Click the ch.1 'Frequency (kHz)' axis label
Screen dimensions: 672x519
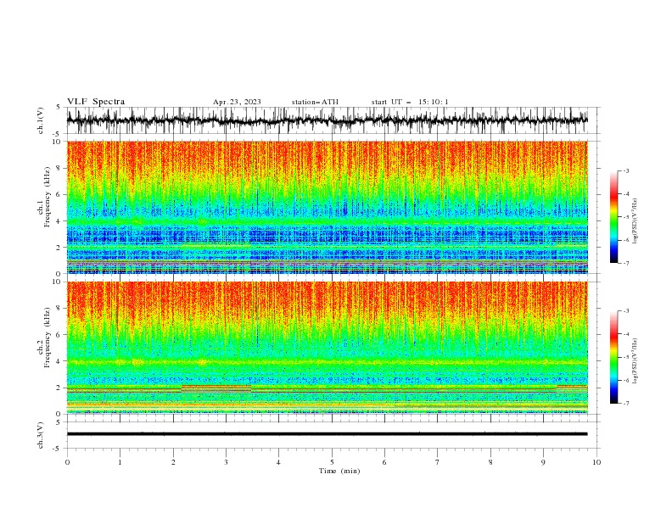point(47,198)
